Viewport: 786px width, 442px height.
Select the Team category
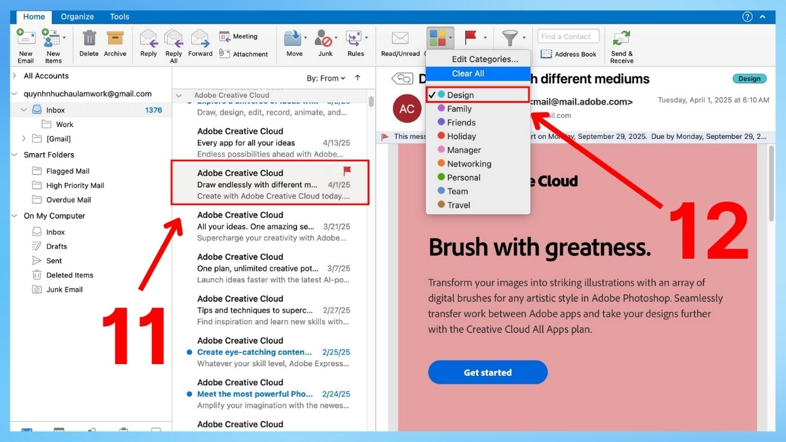coord(478,191)
